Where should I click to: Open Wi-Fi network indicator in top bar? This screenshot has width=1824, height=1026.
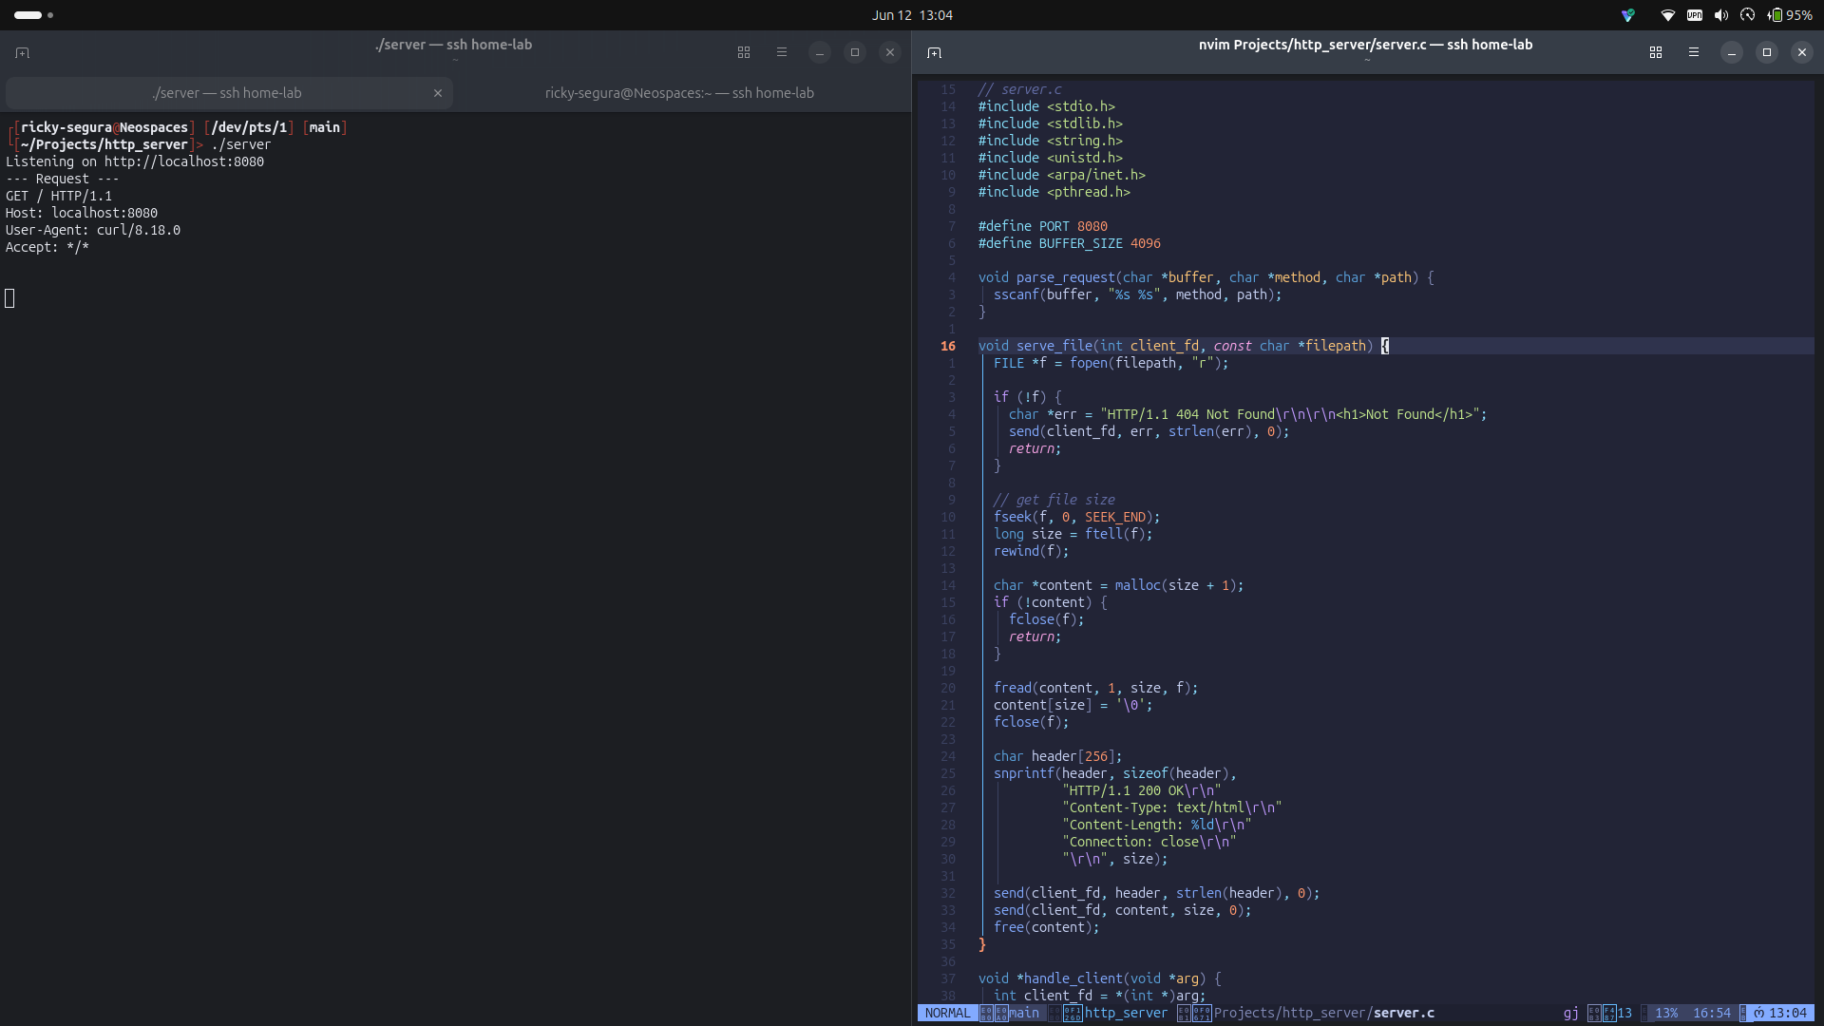pyautogui.click(x=1667, y=15)
